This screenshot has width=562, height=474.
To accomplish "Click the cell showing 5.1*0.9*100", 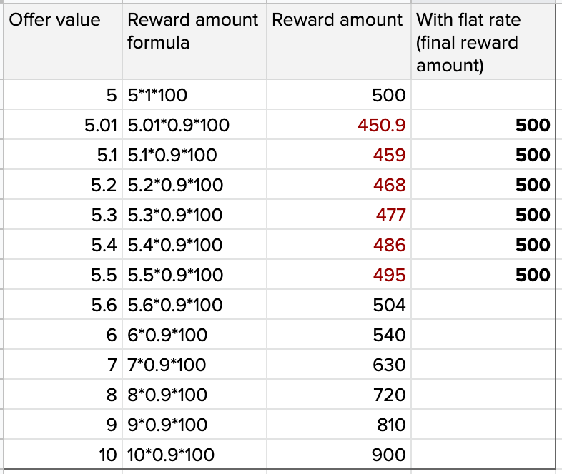I will pyautogui.click(x=193, y=156).
